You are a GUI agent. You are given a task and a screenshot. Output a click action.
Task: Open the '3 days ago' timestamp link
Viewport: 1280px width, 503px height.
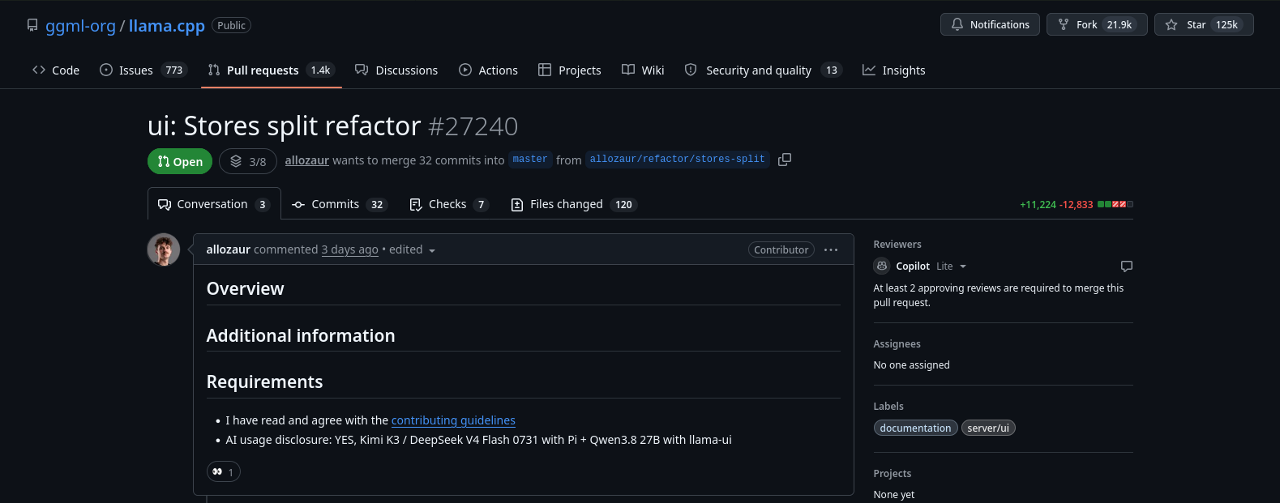coord(350,249)
